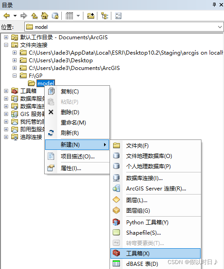Open the view type dropdown arrow

tap(78, 16)
